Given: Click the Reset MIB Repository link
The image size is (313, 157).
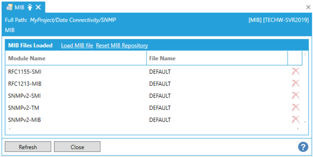Looking at the screenshot, I should point(122,46).
